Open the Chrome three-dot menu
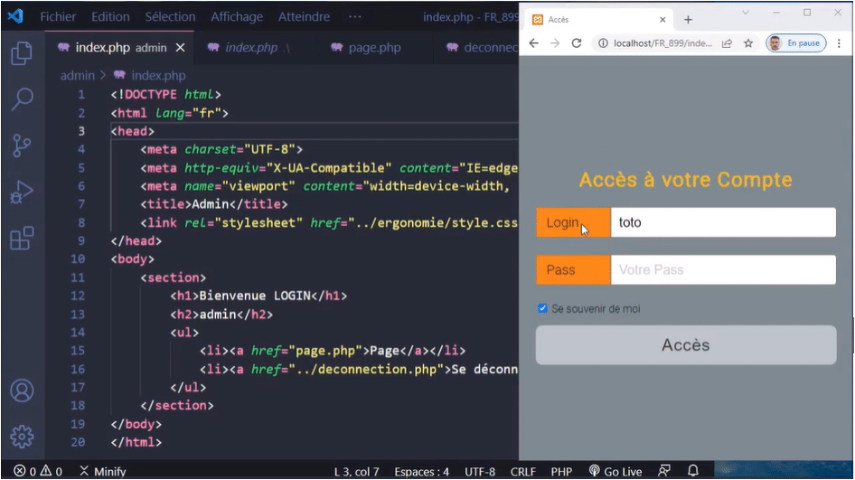Viewport: 855px width, 480px height. (840, 43)
